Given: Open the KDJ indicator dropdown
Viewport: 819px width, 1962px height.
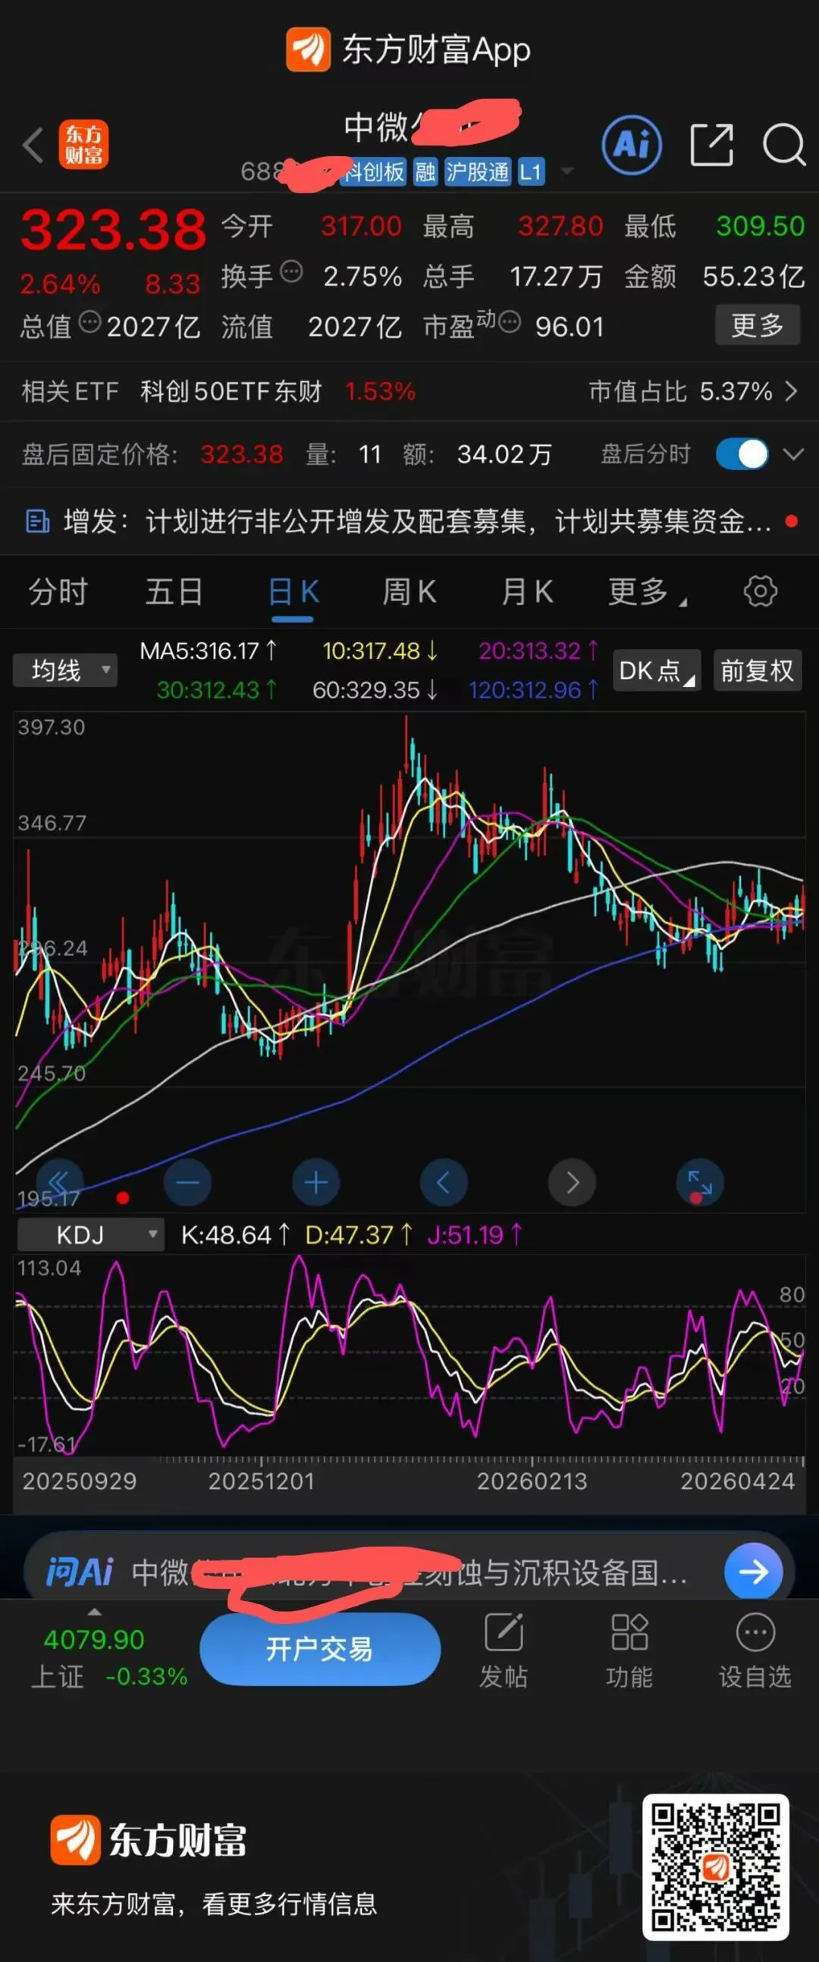Looking at the screenshot, I should point(91,1235).
